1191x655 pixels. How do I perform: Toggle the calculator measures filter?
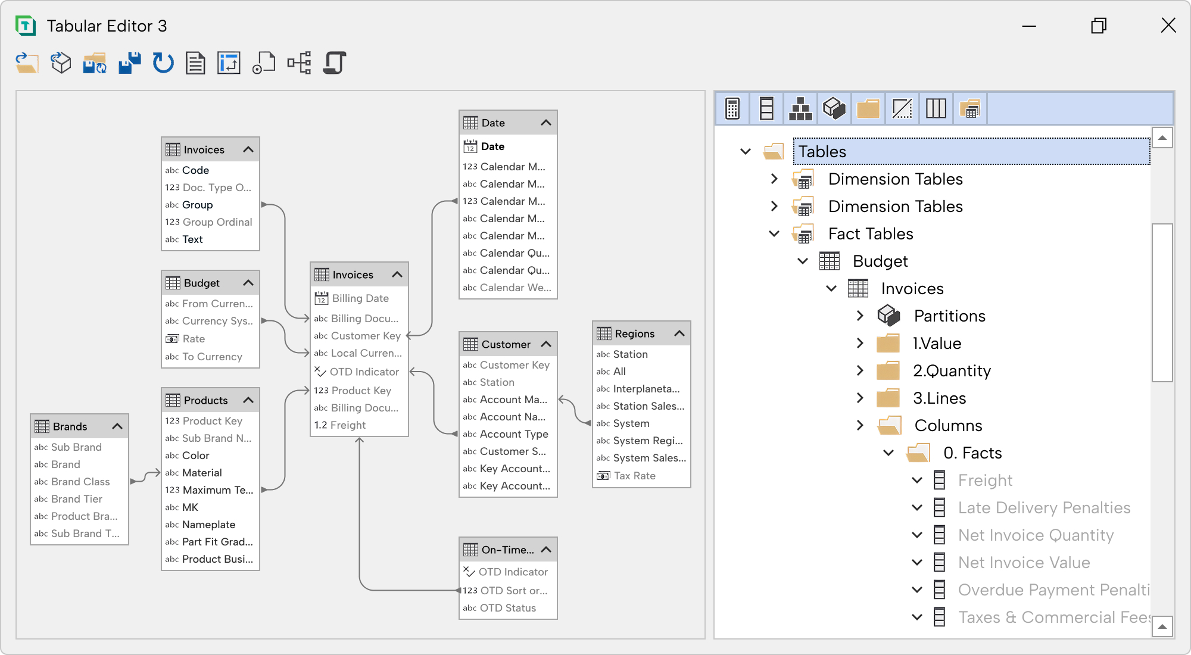732,108
